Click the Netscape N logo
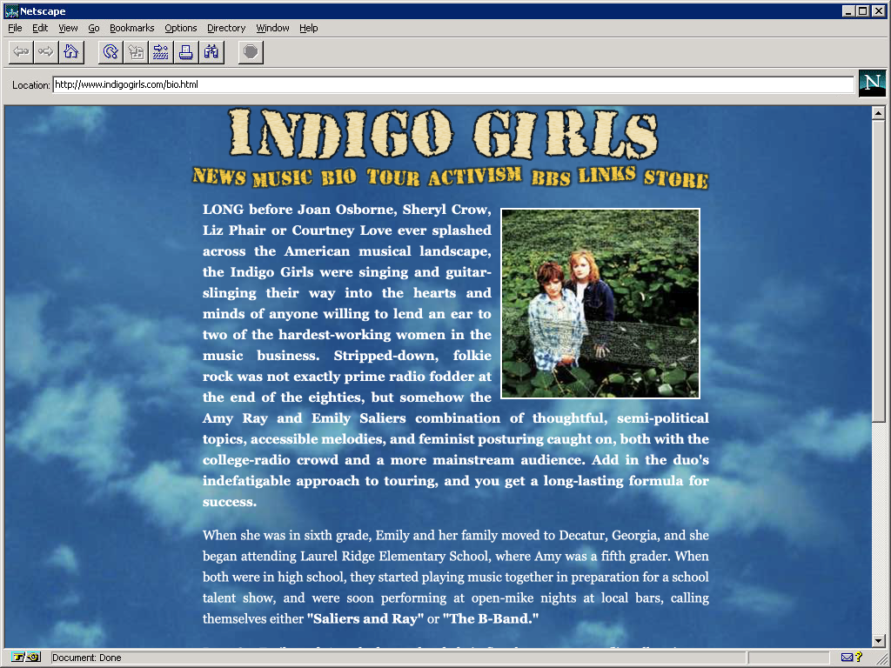The width and height of the screenshot is (891, 668). click(872, 83)
